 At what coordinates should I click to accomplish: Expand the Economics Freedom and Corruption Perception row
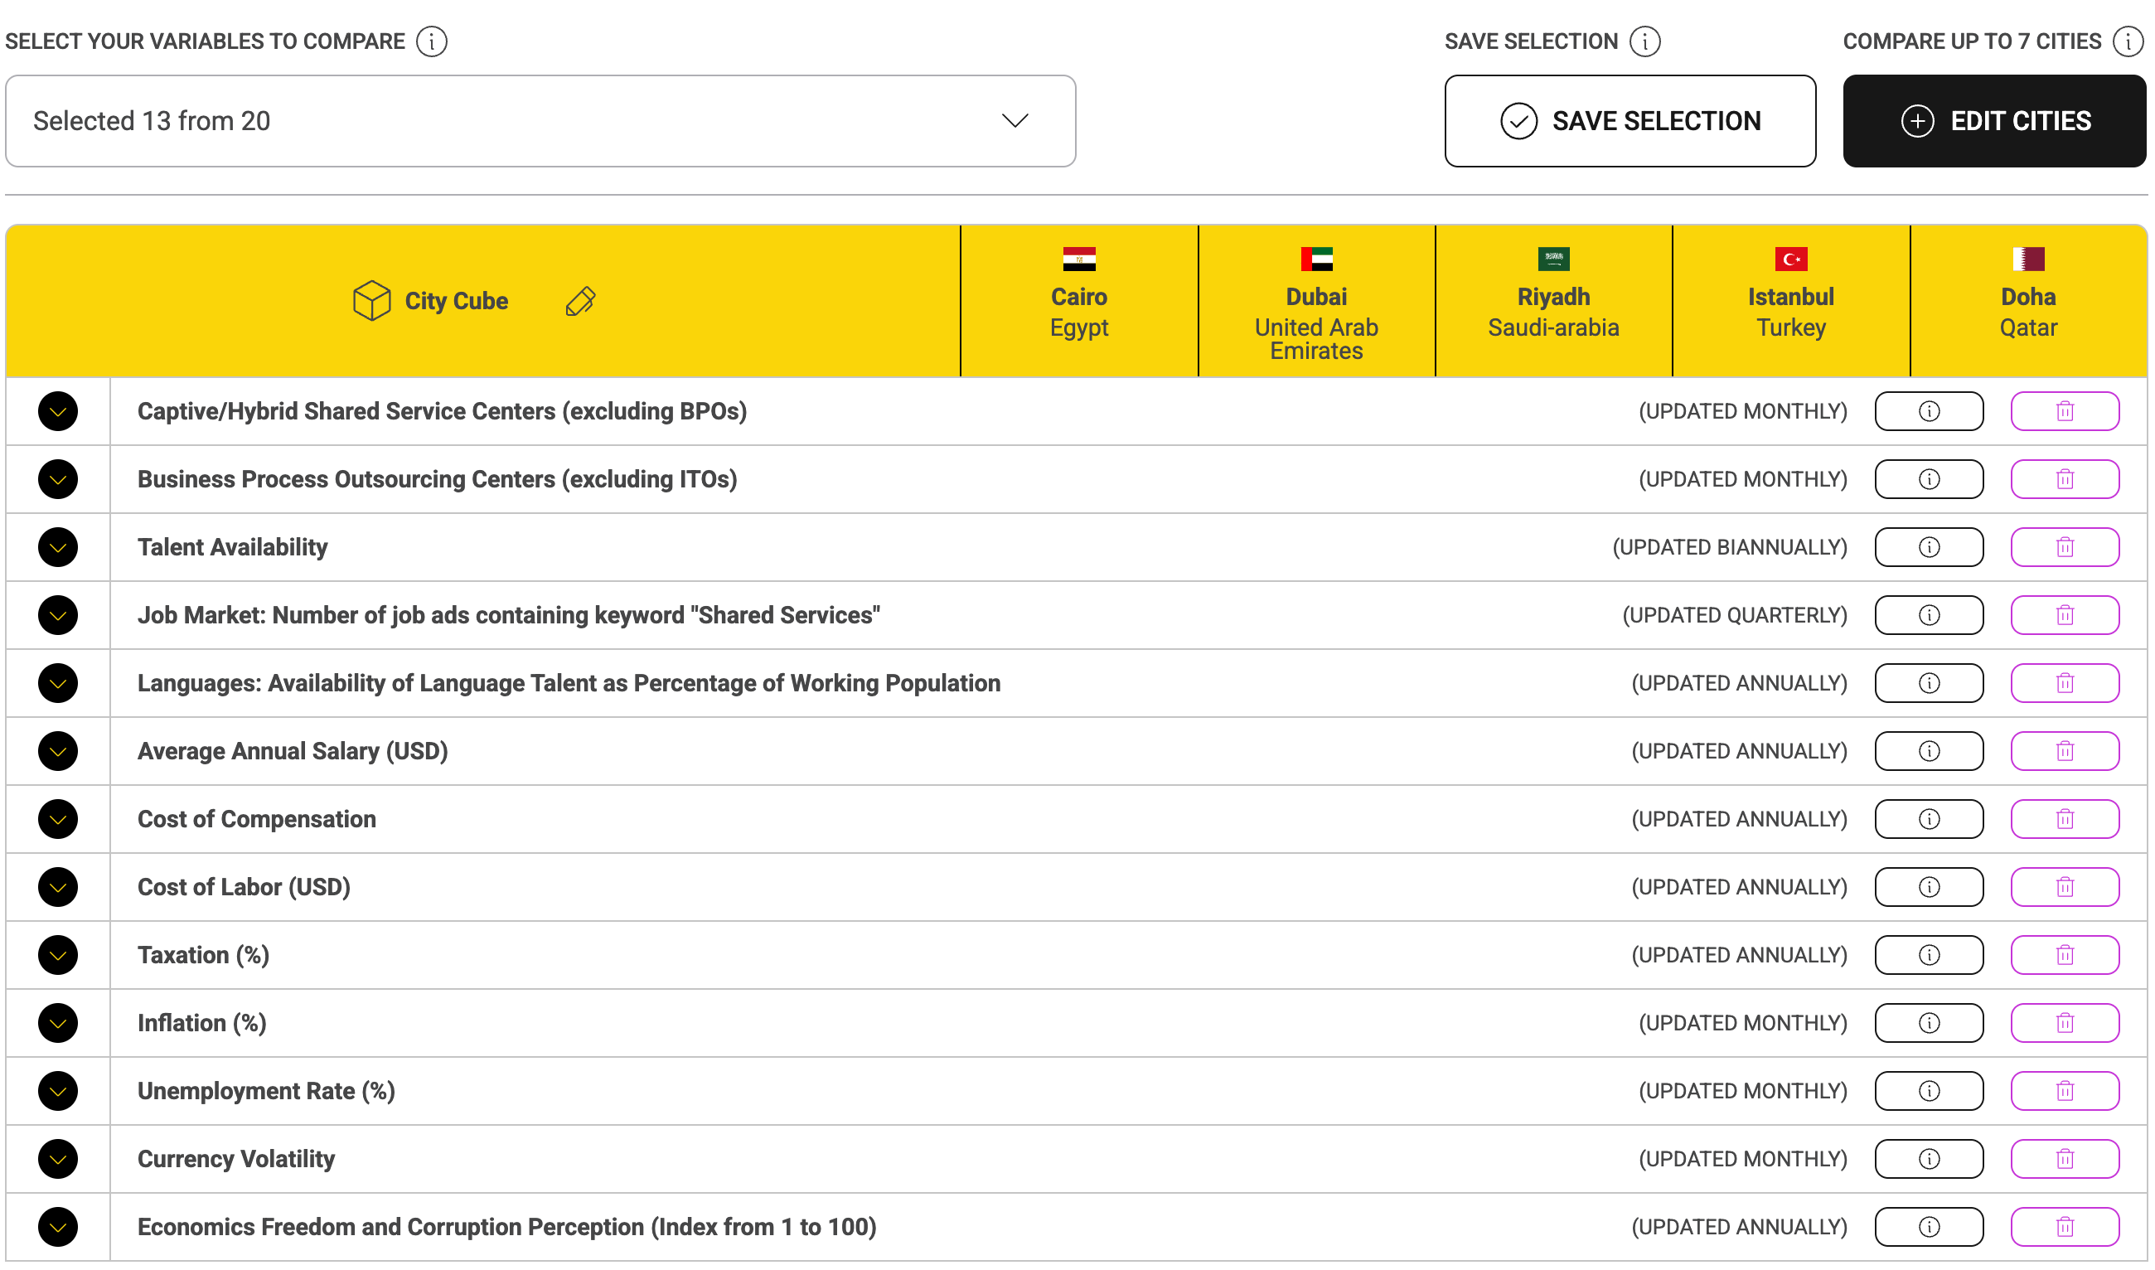click(x=58, y=1228)
